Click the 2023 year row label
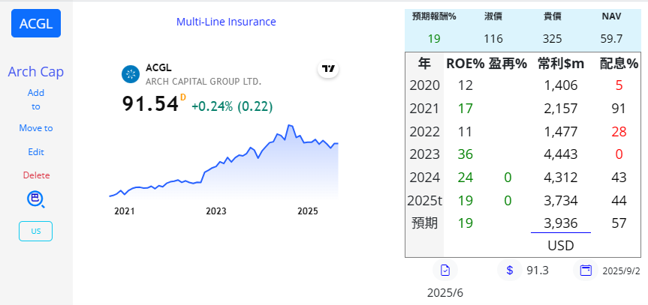The height and width of the screenshot is (305, 648). click(424, 154)
